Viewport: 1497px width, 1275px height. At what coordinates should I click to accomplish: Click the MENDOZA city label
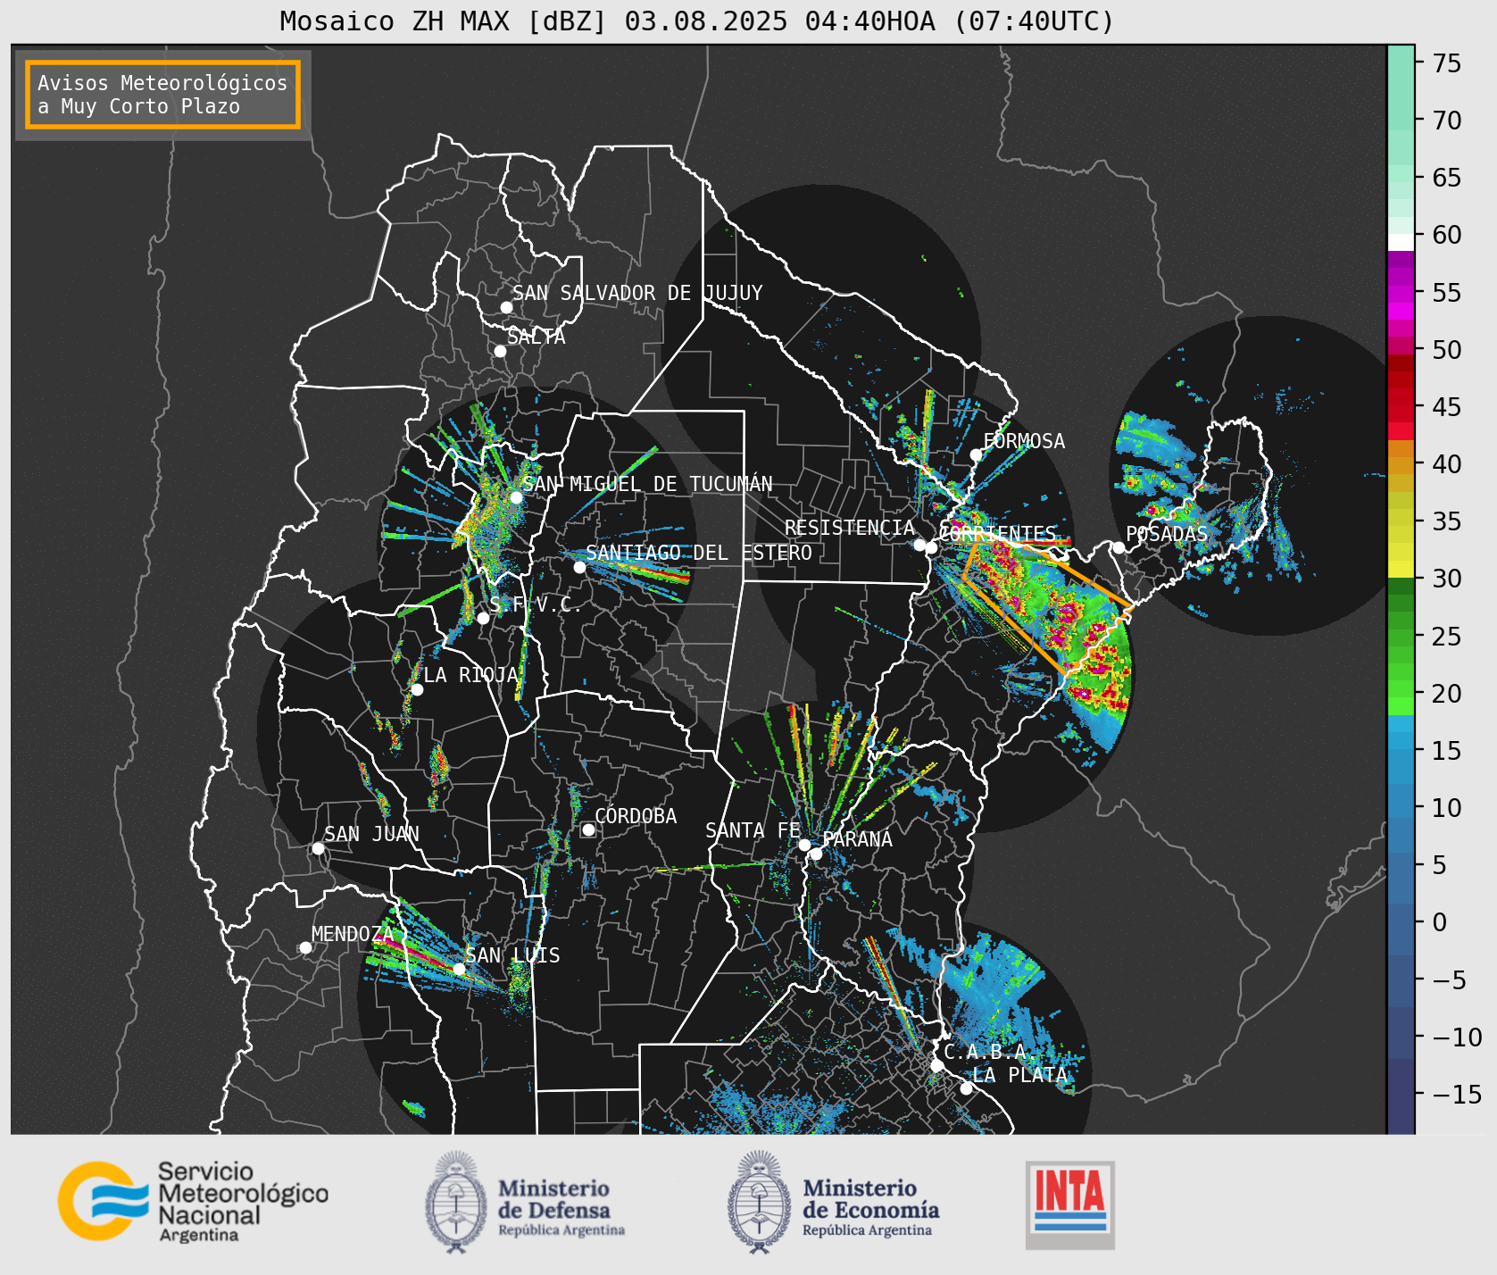(353, 934)
